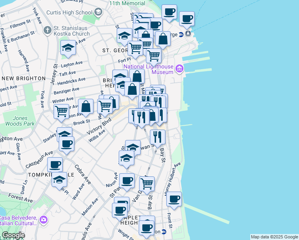Click the Map data ©2025 Google attribution
Screen dimensions: 299x240
[274, 237]
